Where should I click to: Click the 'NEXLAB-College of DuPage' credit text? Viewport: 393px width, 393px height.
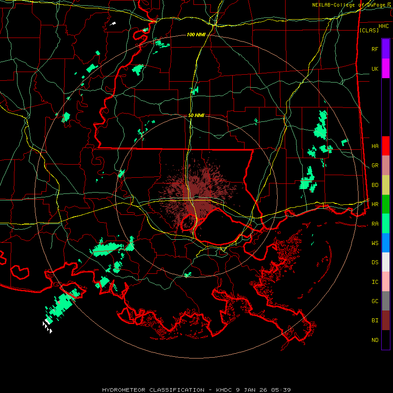348,5
